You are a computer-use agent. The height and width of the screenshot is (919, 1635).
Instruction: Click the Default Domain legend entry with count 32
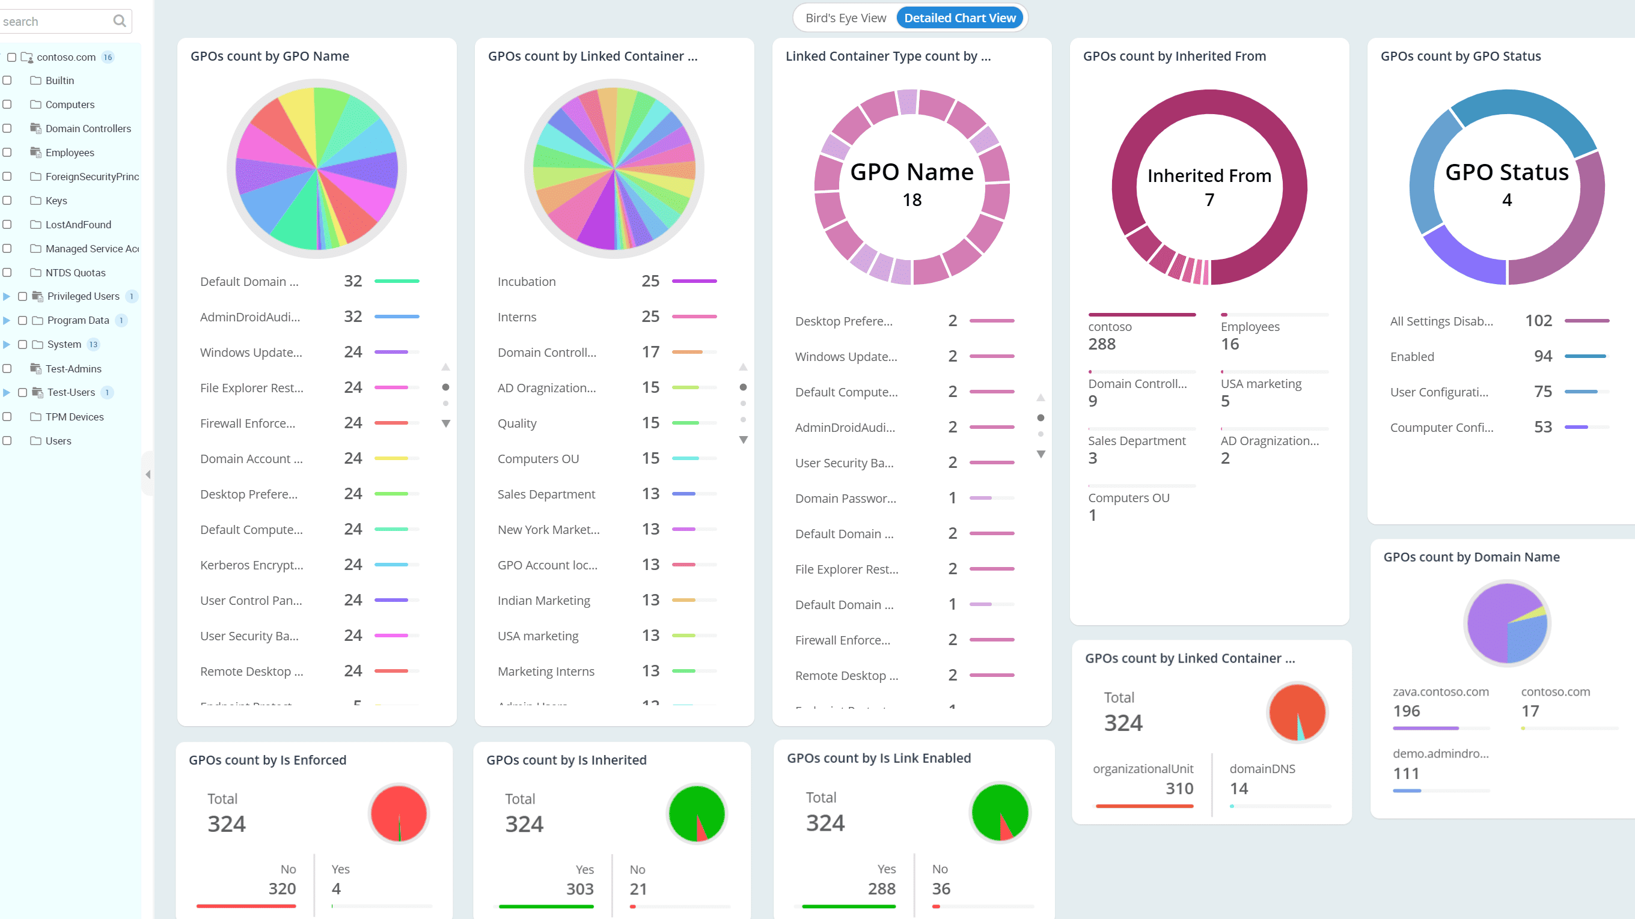249,281
